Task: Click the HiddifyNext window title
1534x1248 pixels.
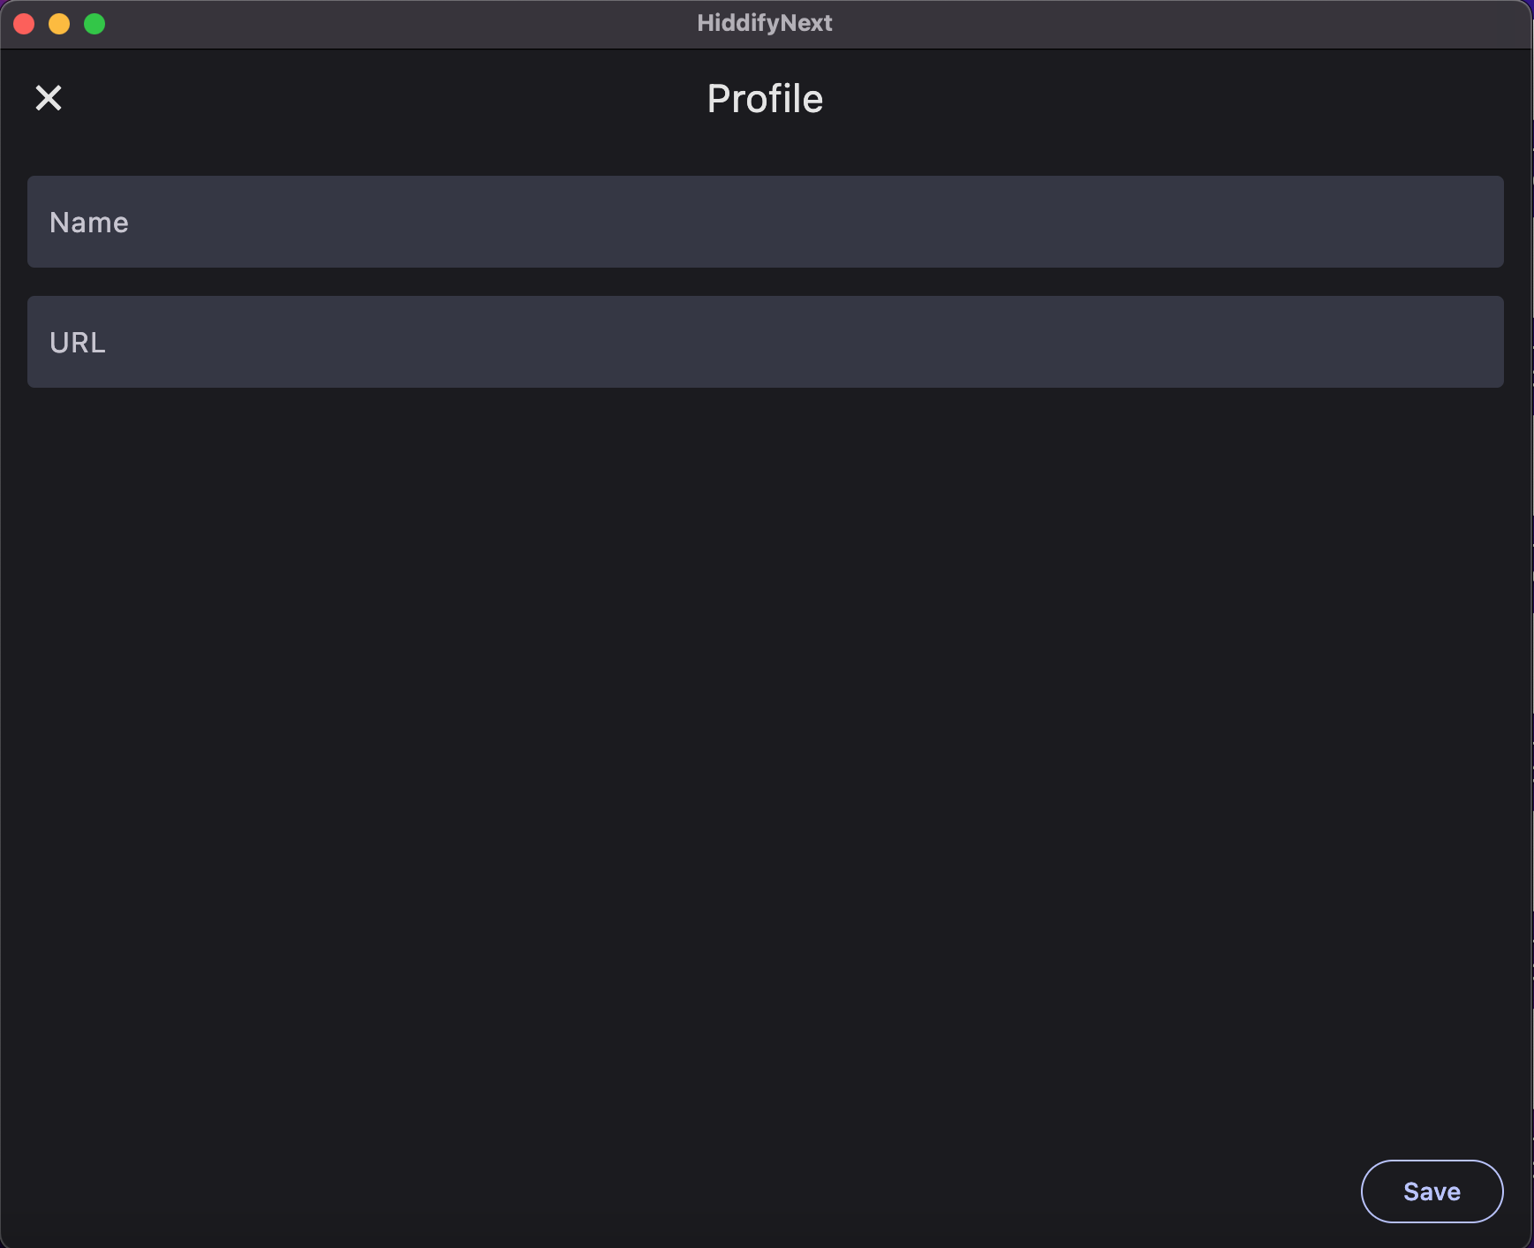Action: click(765, 23)
